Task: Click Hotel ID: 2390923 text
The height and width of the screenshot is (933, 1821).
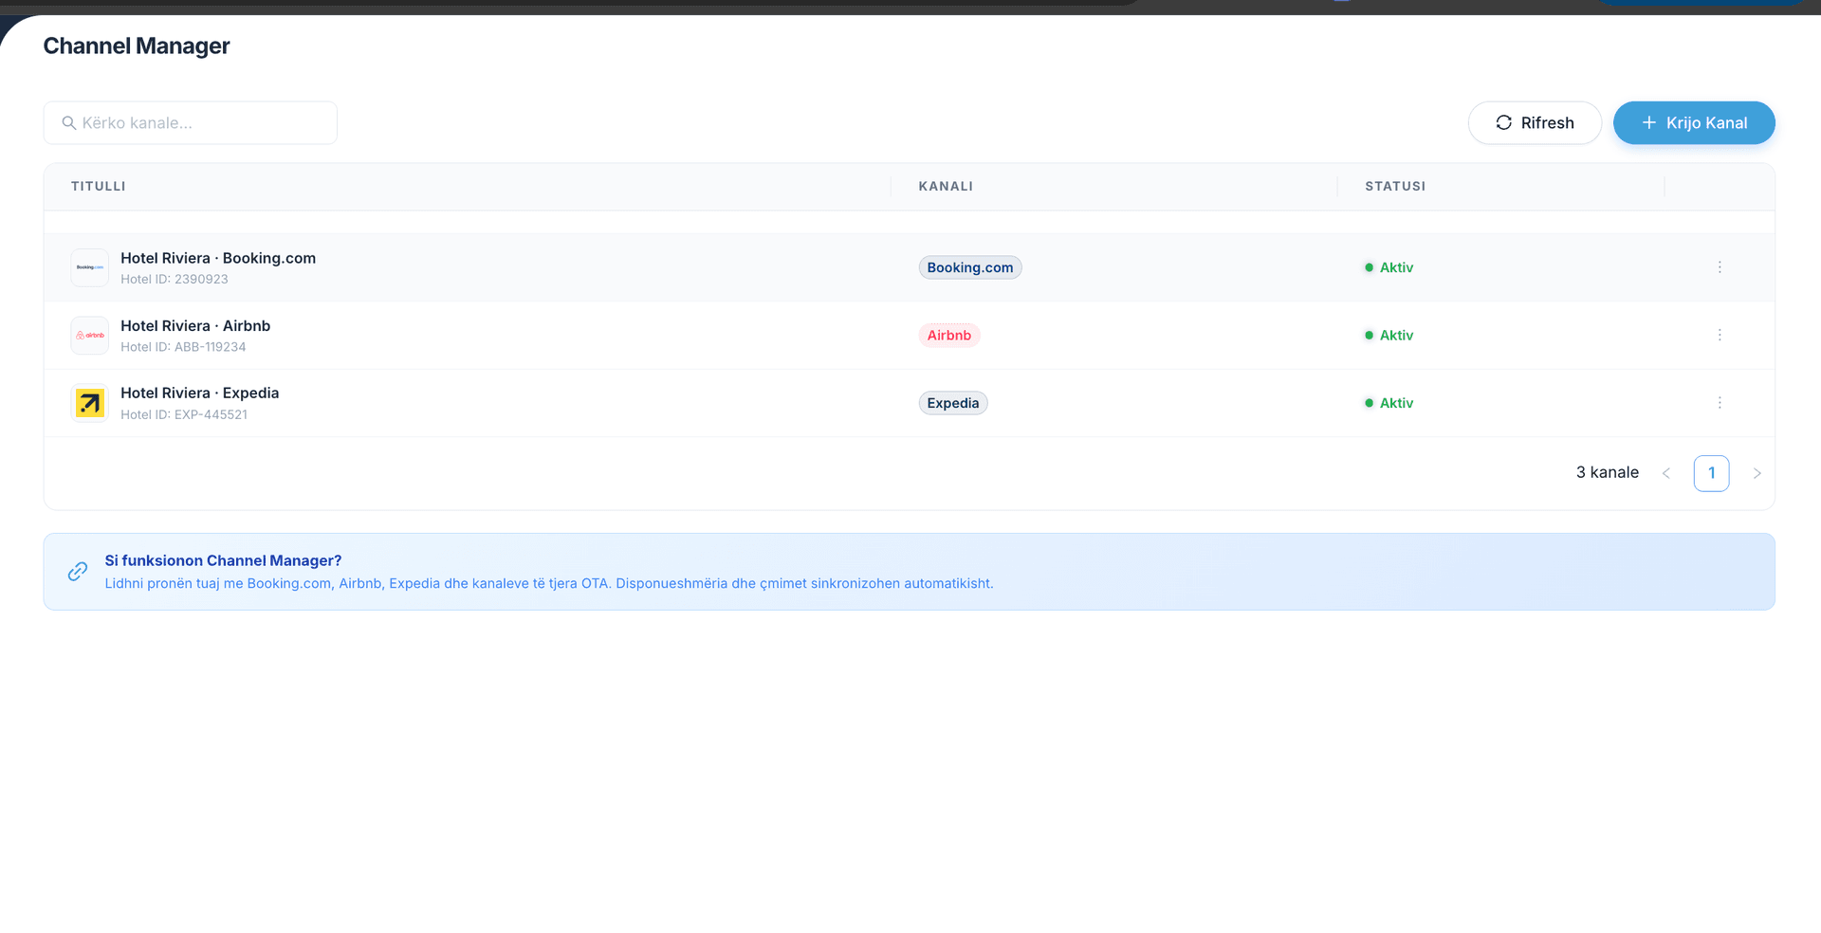Action: click(175, 280)
